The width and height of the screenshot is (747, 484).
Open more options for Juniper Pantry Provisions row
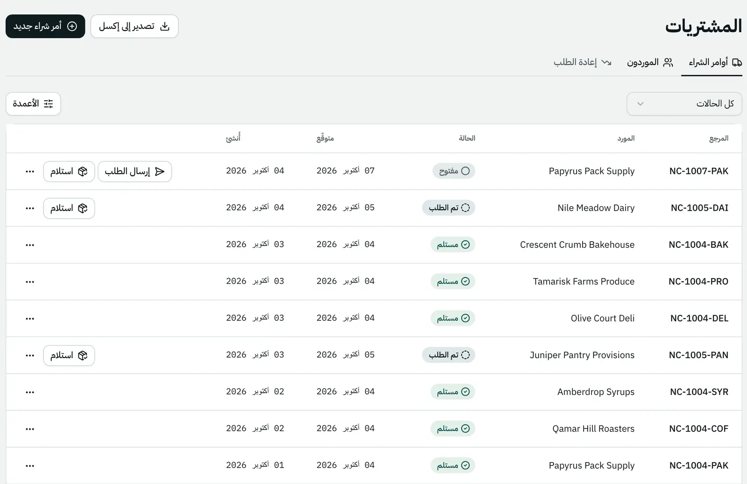pyautogui.click(x=30, y=356)
